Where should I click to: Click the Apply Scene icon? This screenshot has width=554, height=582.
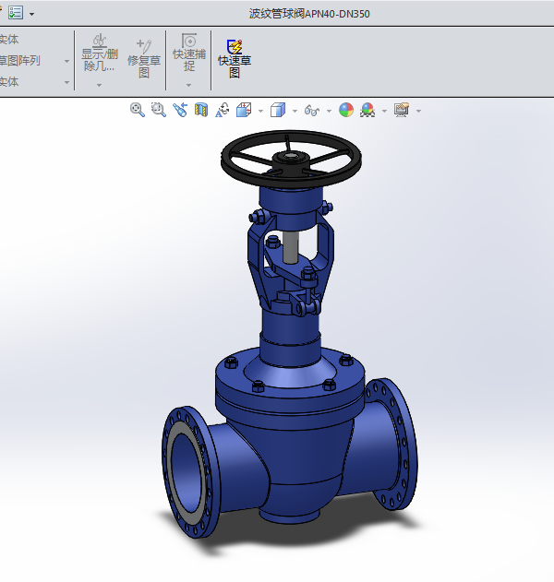tap(367, 110)
